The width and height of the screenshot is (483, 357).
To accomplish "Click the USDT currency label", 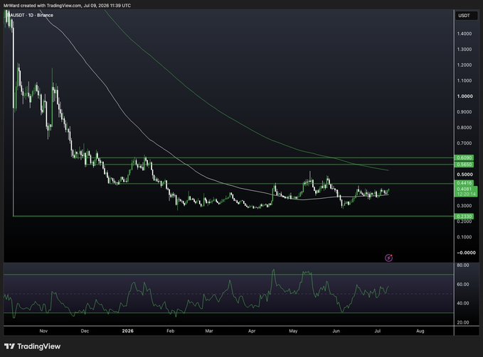I will pos(464,16).
